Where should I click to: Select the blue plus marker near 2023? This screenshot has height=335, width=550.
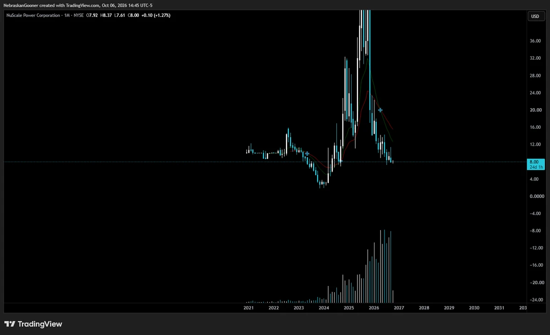click(307, 154)
